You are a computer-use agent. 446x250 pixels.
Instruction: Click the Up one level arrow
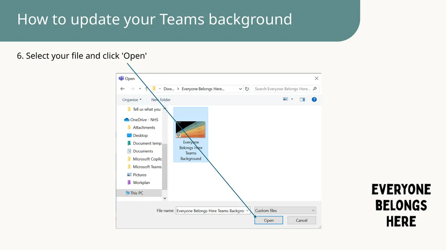(x=146, y=89)
